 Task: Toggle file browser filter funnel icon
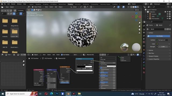pos(21,14)
